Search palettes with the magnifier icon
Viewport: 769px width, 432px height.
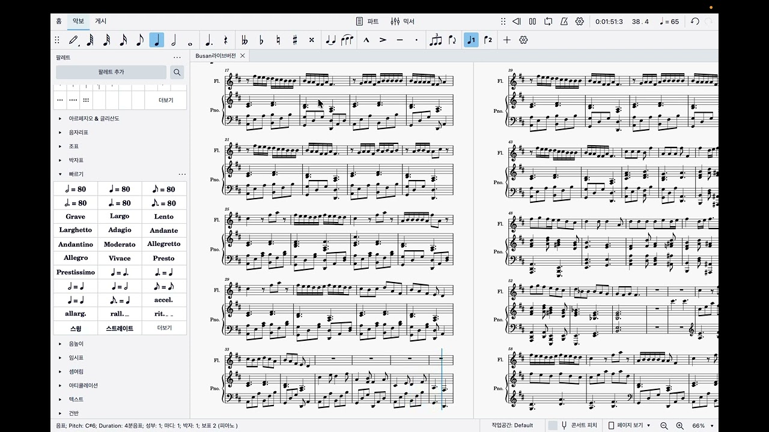coord(177,72)
